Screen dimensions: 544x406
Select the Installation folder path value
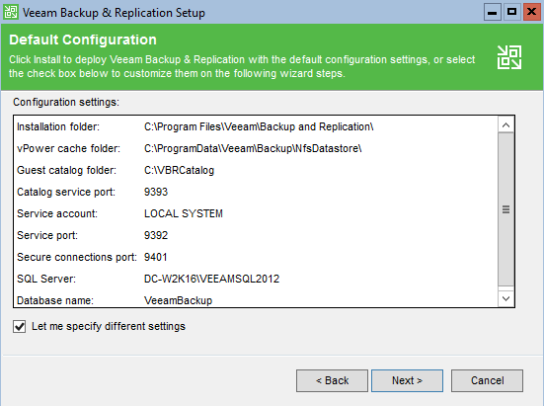(x=259, y=126)
